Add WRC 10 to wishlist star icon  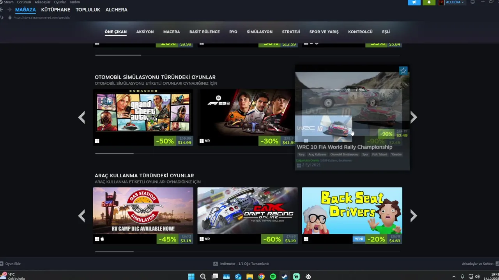pyautogui.click(x=403, y=71)
